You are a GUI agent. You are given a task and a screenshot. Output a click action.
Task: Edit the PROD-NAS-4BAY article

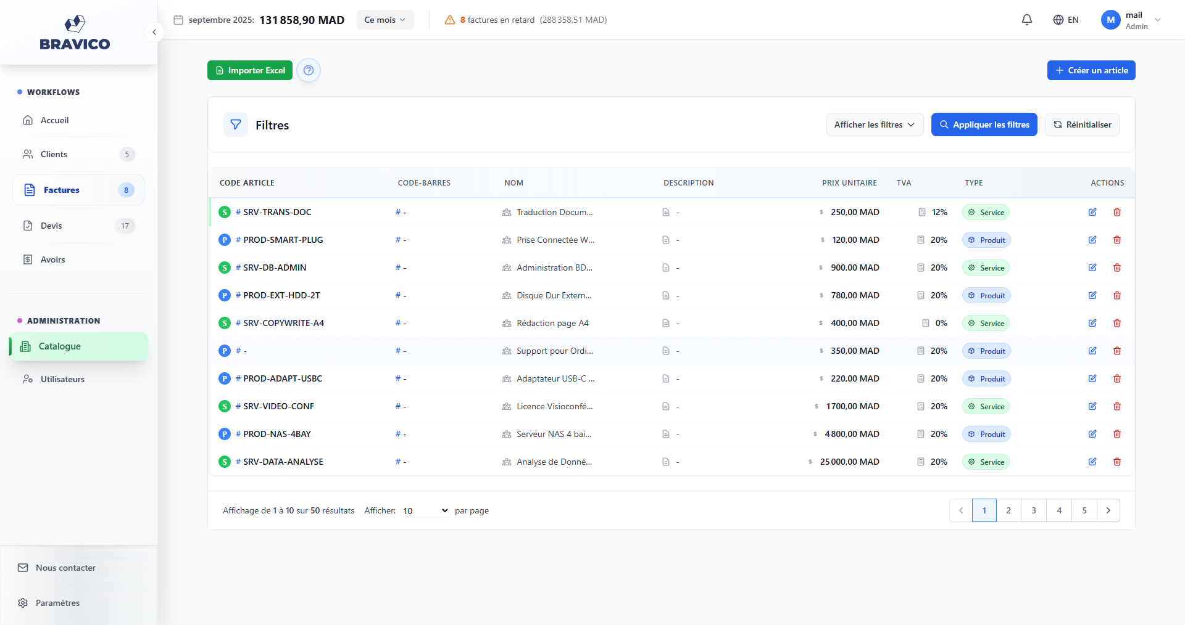tap(1092, 434)
